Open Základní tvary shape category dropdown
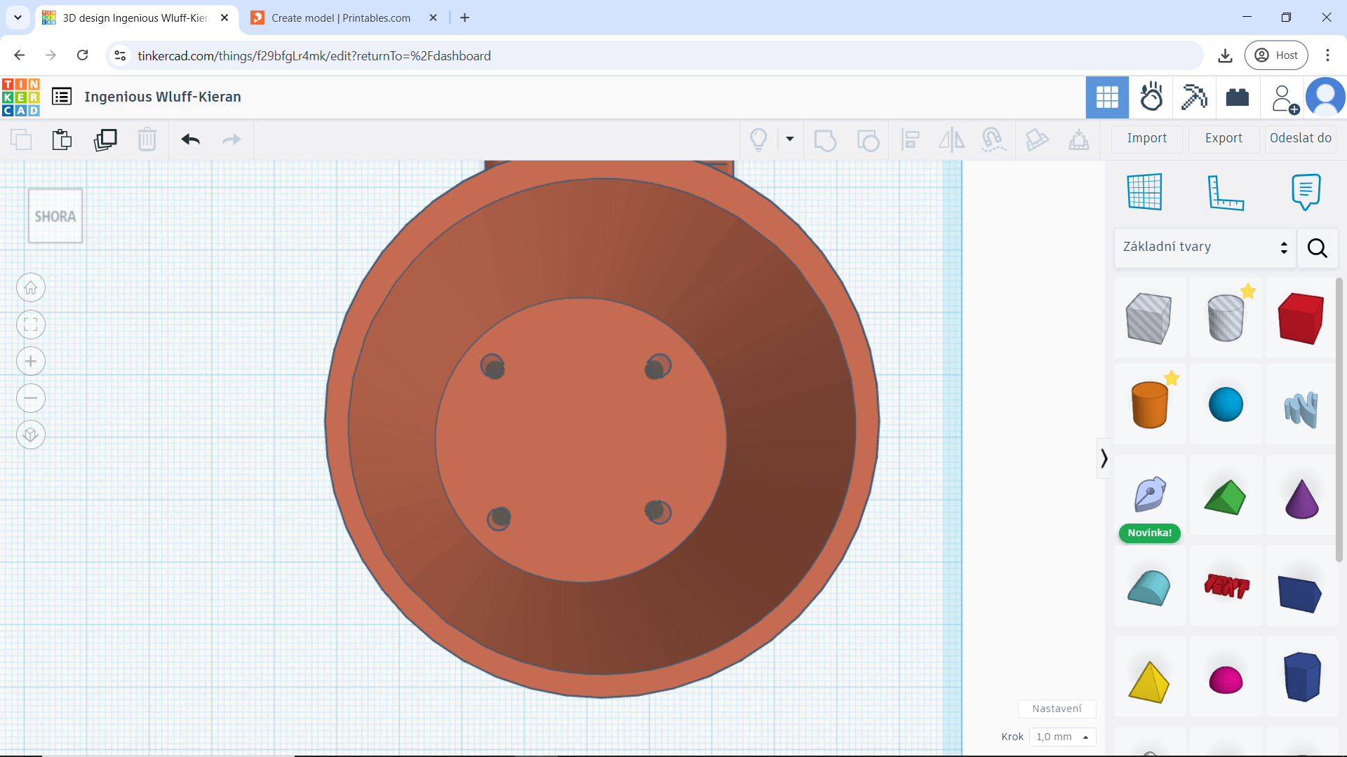The height and width of the screenshot is (757, 1347). coord(1205,247)
